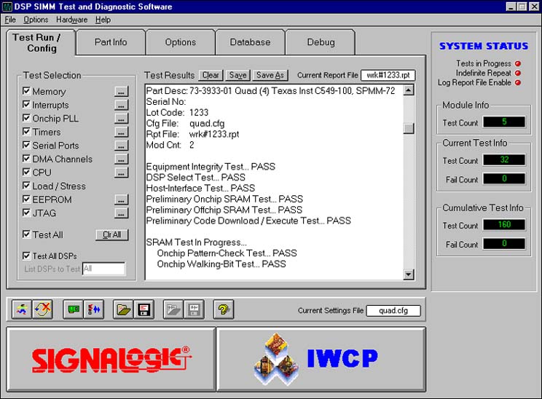Click the running man start test icon
542x399 pixels.
(x=22, y=309)
